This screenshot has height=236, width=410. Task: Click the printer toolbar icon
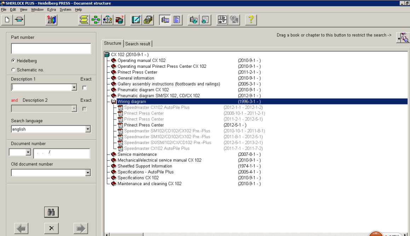coord(19,20)
